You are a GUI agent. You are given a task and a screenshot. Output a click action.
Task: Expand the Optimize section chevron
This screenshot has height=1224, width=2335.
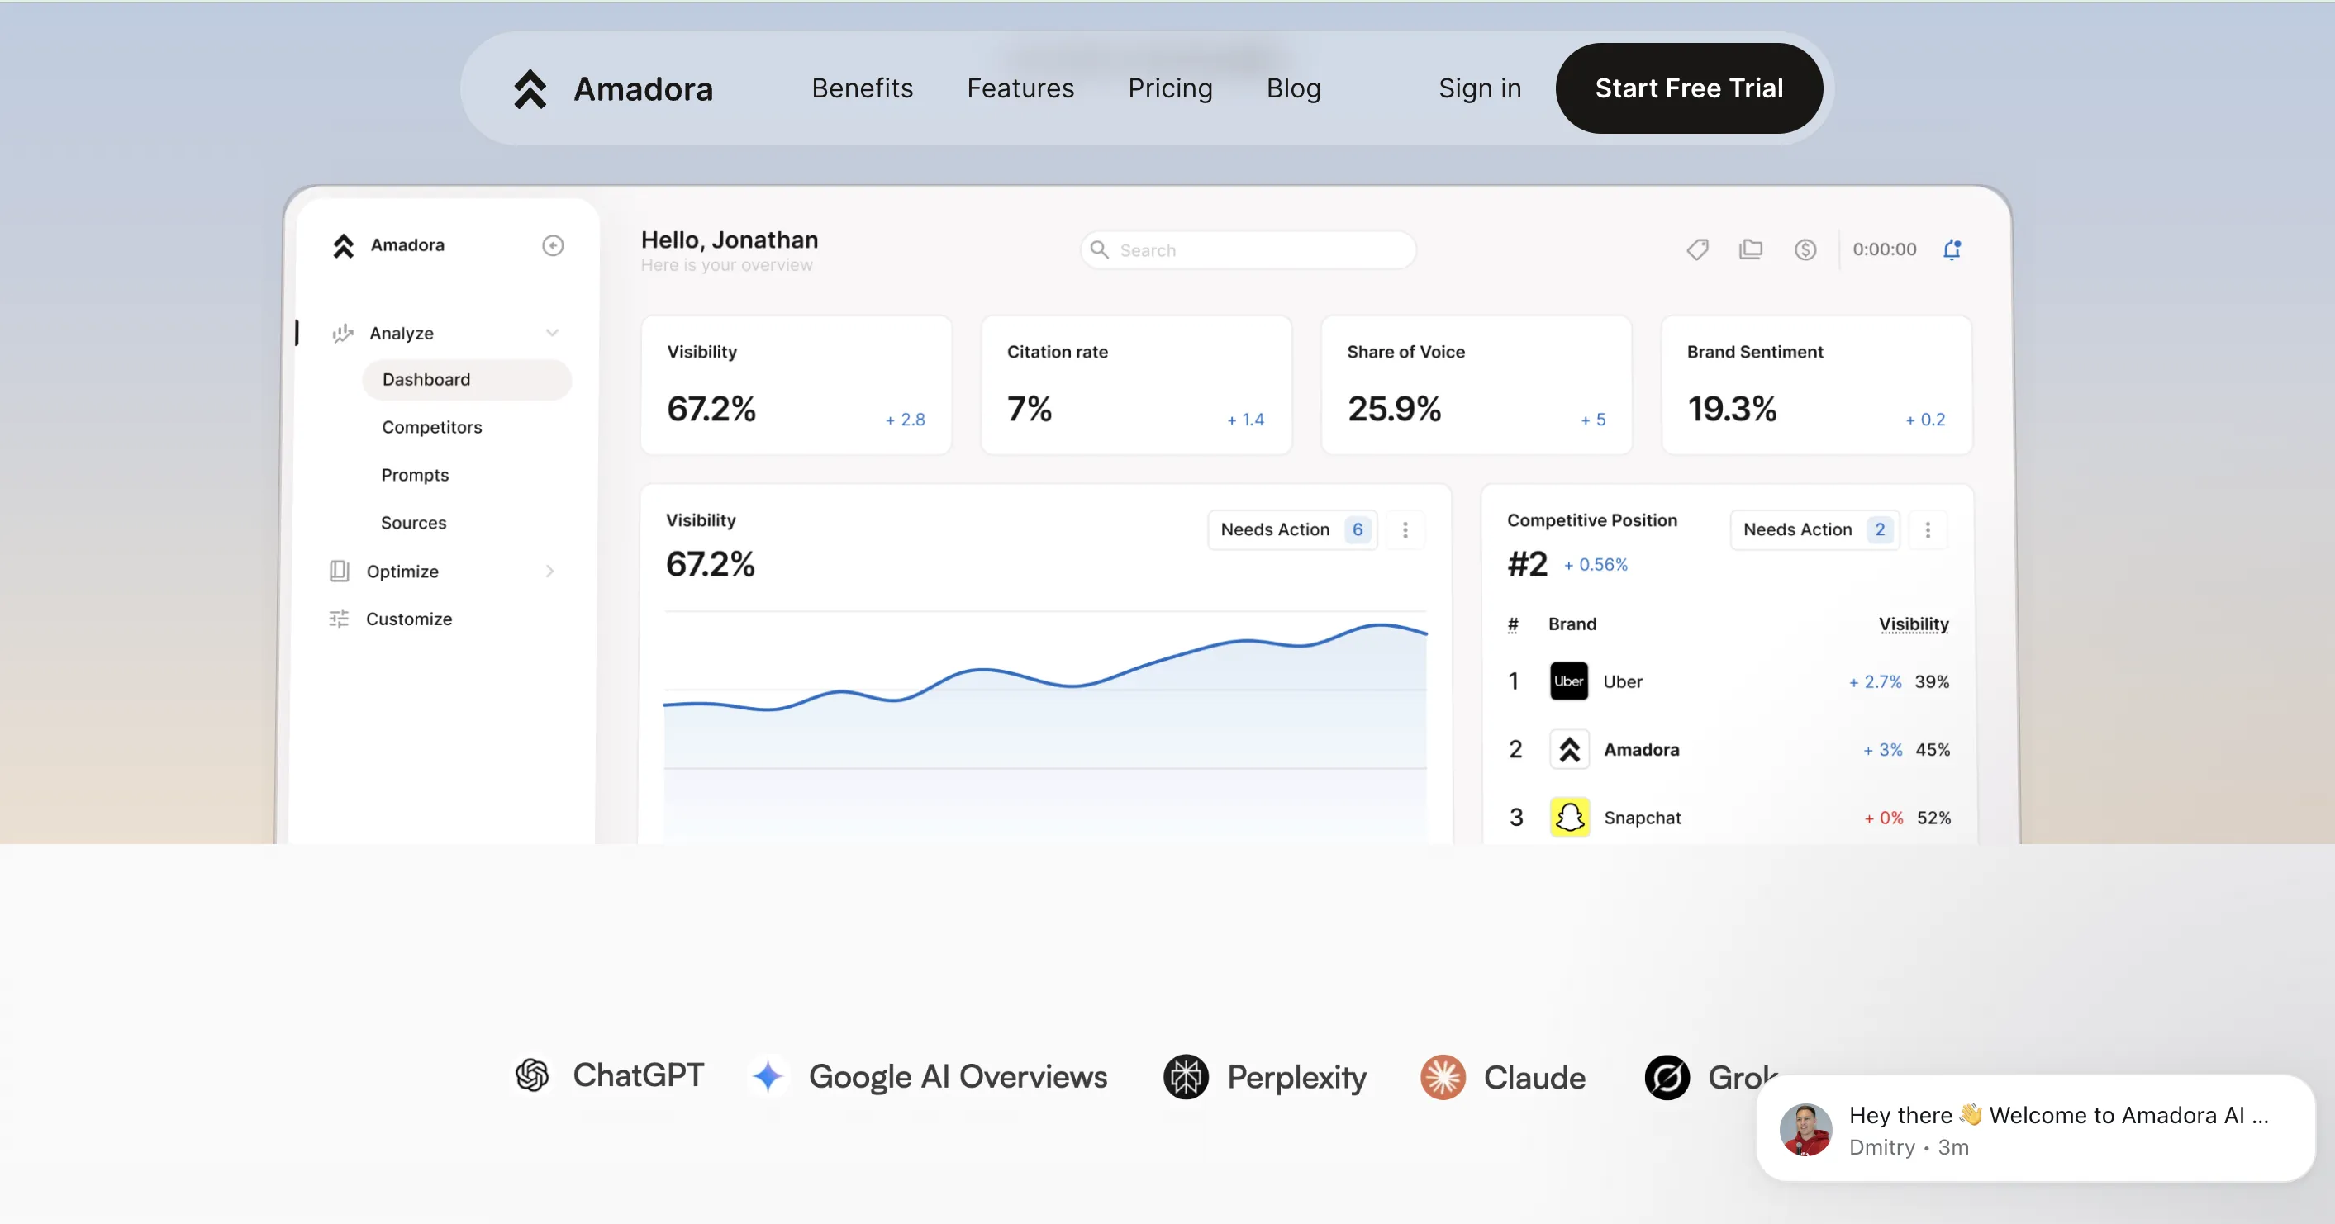[549, 571]
